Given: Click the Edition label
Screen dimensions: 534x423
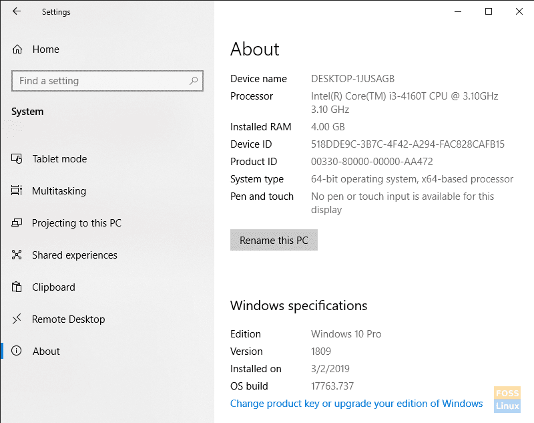Looking at the screenshot, I should (246, 333).
